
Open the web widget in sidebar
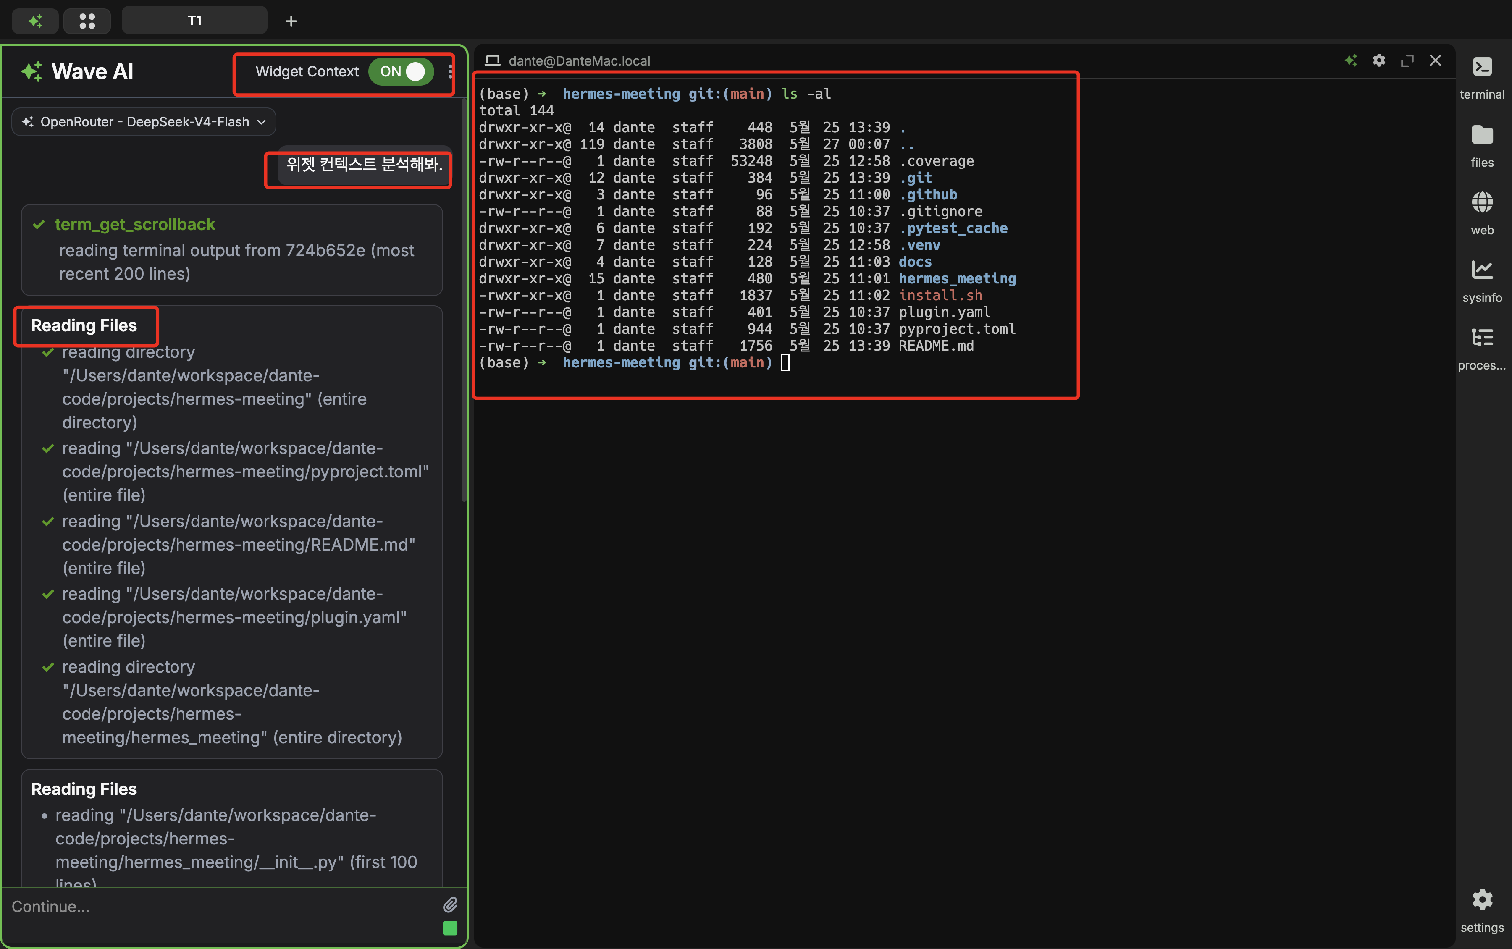tap(1482, 214)
